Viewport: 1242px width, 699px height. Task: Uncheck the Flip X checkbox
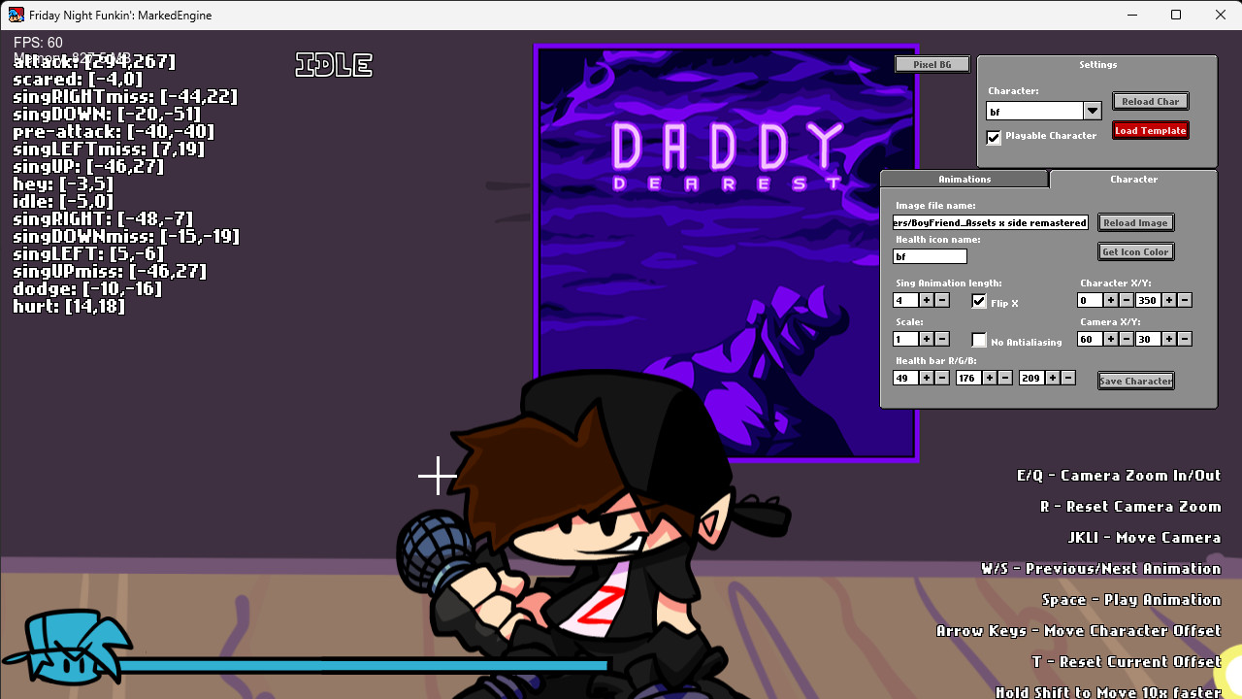979,301
